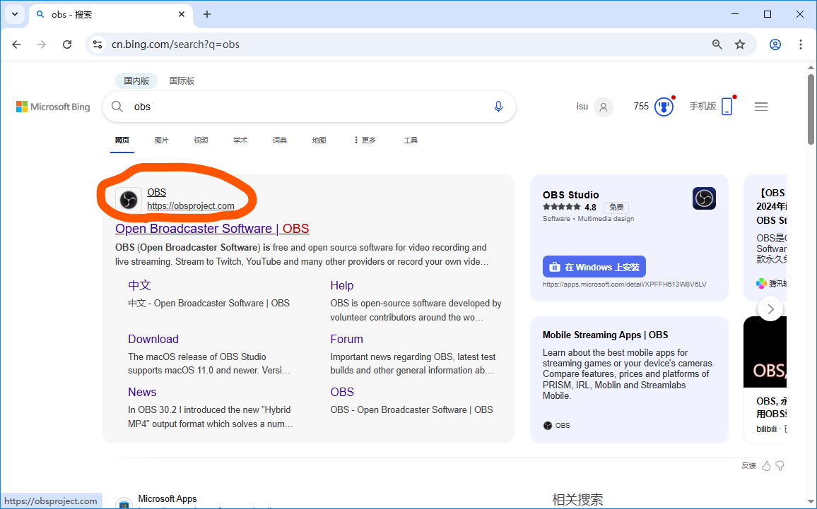Start voice search with the microphone
The width and height of the screenshot is (817, 509).
(x=499, y=107)
